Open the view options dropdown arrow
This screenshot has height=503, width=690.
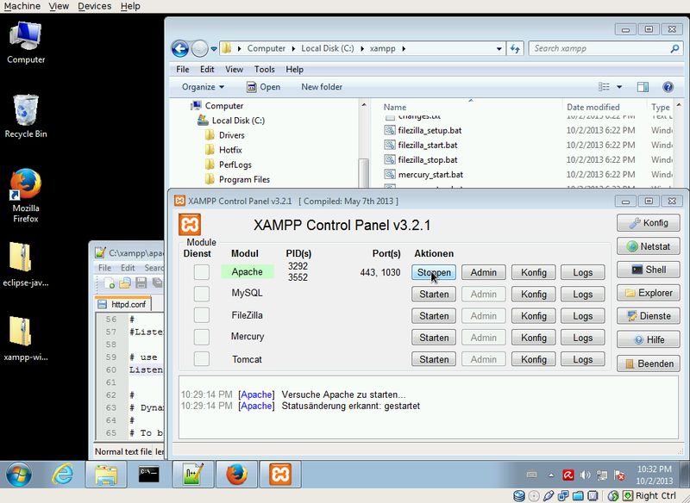tap(619, 87)
